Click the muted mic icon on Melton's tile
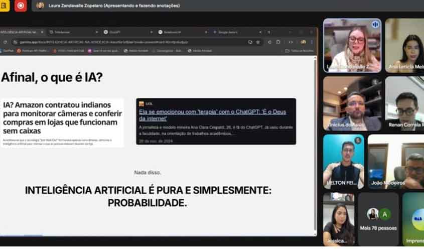424x251 pixels. click(x=358, y=140)
